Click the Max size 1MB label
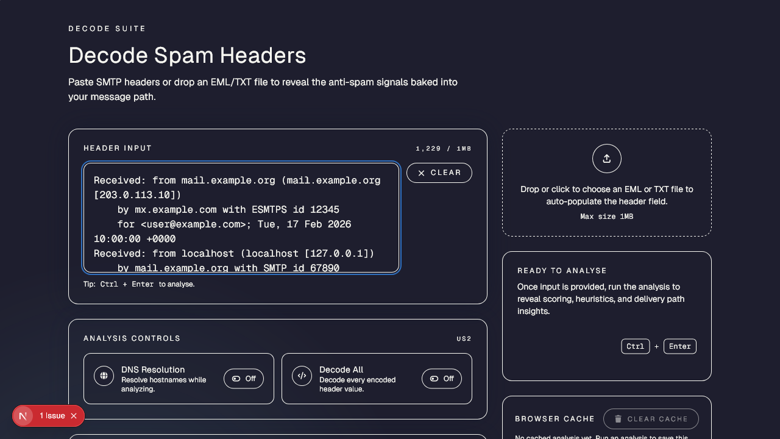 point(606,216)
